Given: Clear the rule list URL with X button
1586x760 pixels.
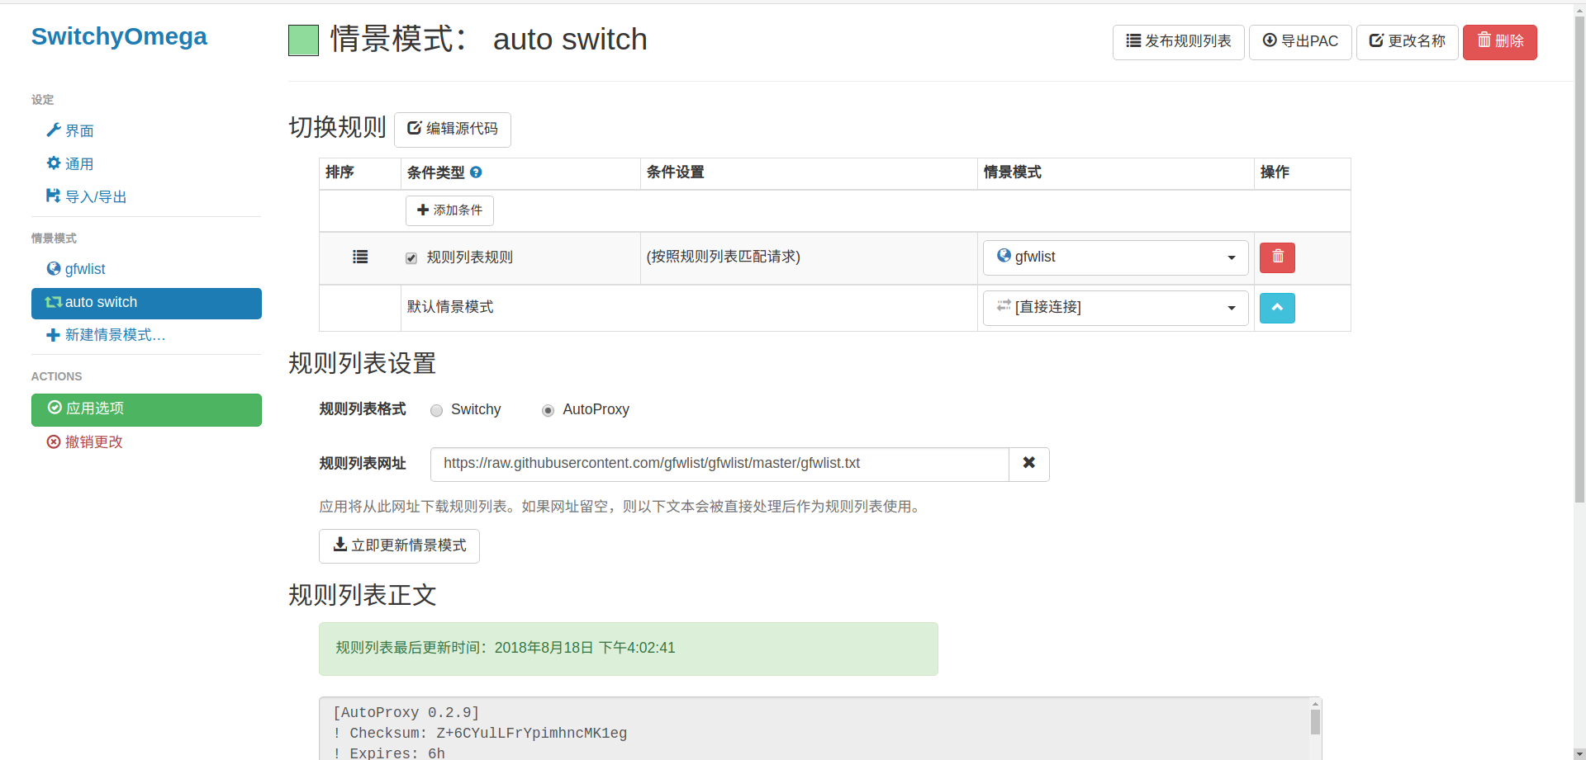Looking at the screenshot, I should coord(1029,464).
